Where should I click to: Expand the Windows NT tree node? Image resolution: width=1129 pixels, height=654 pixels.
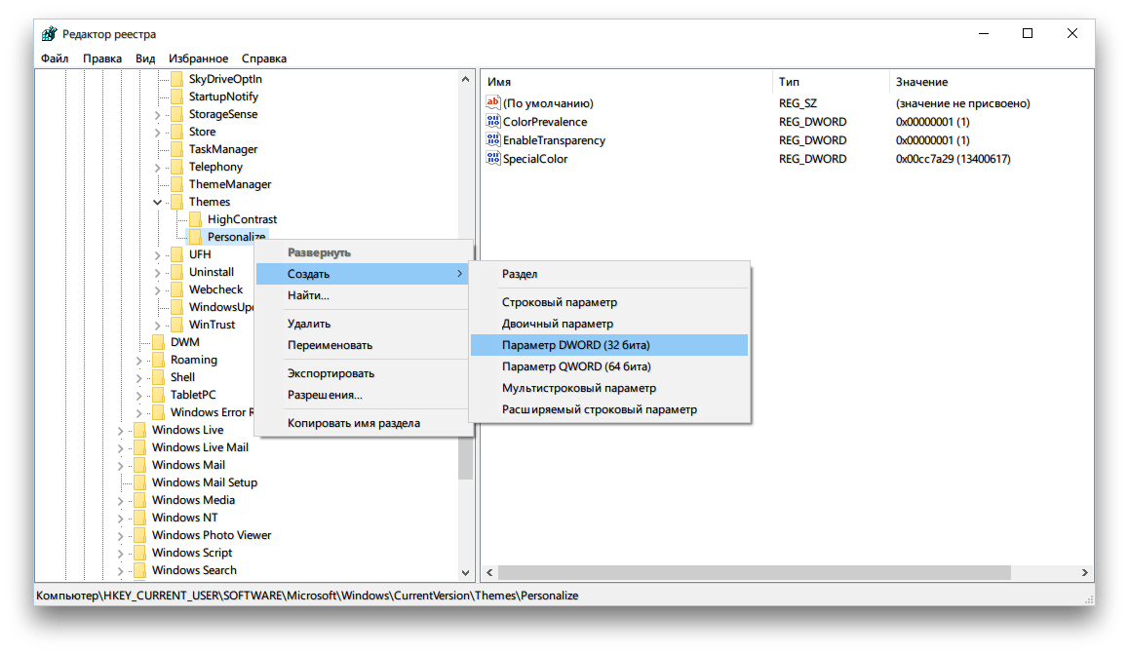pos(120,518)
